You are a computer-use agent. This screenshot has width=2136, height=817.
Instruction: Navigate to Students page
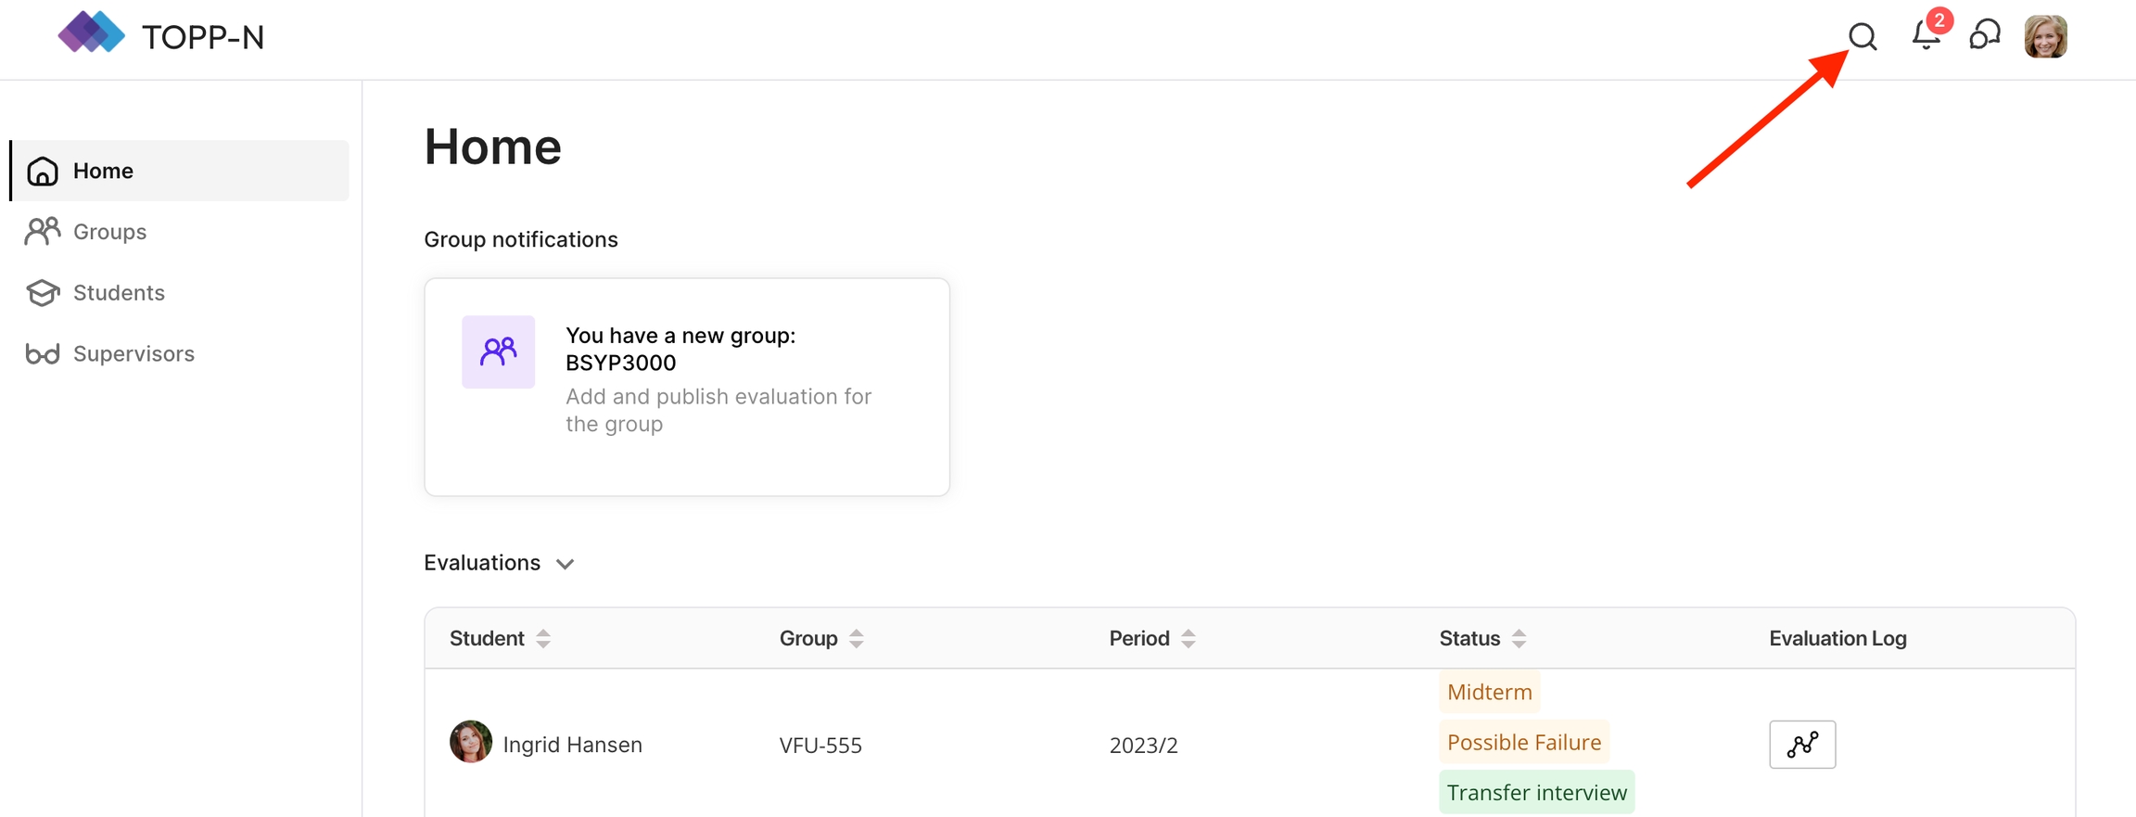pos(119,293)
